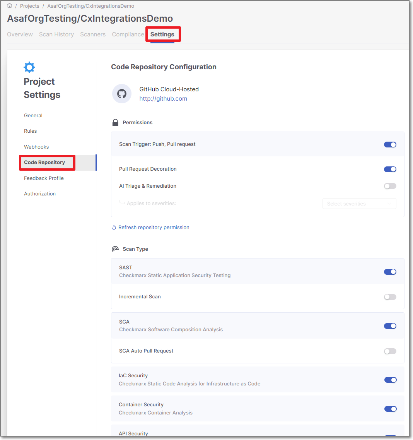
Task: Click Checkmarx Static Code Analysis for Infrastructure text
Action: [x=189, y=384]
